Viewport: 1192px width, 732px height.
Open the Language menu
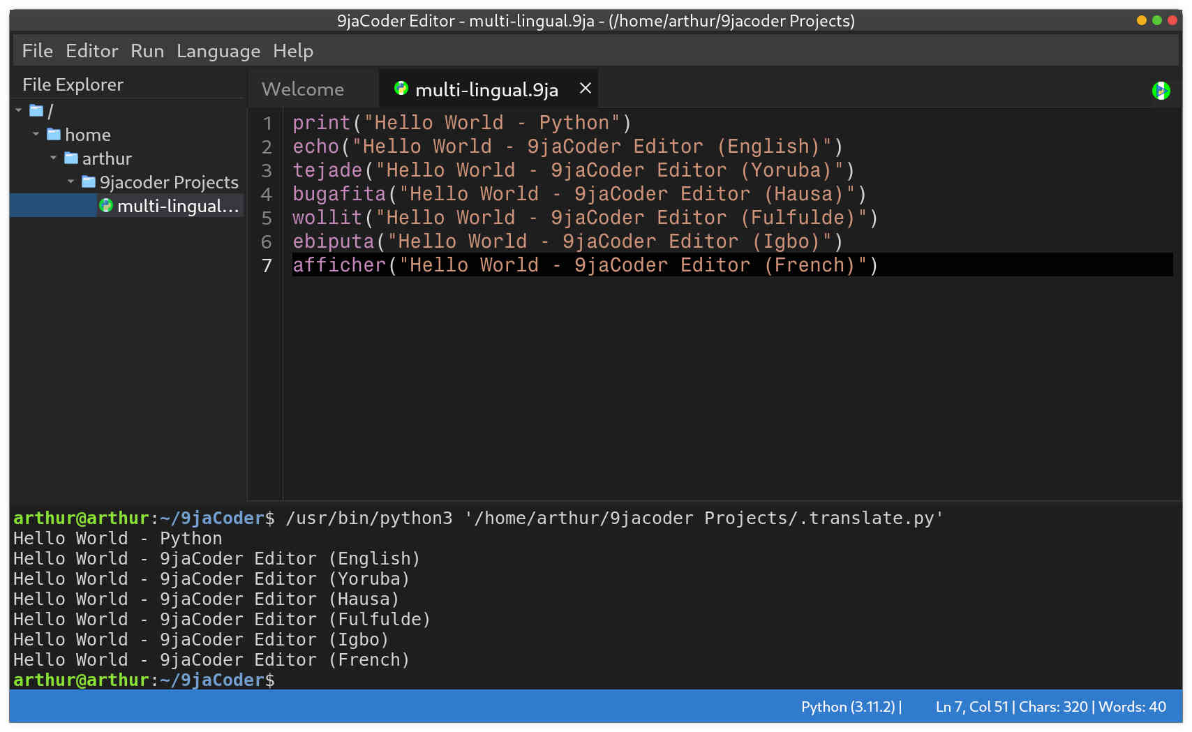tap(218, 50)
